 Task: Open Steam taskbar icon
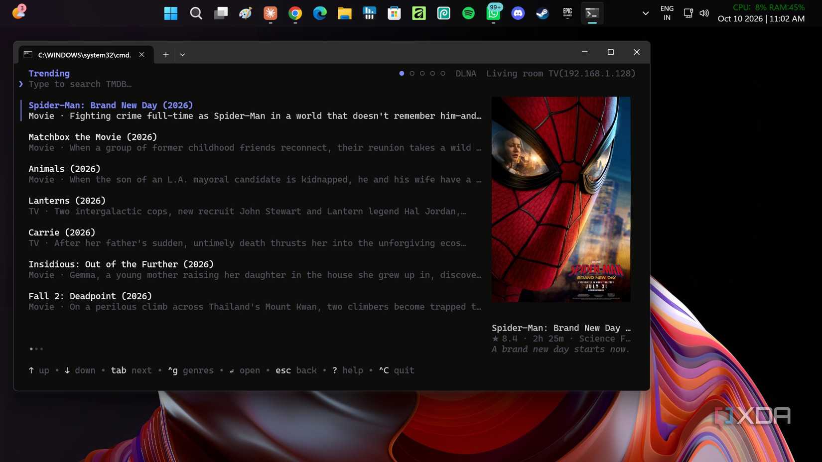click(x=543, y=13)
